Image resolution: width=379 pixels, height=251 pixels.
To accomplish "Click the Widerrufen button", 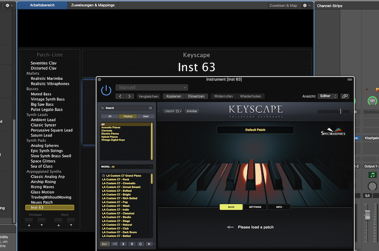I will click(223, 96).
